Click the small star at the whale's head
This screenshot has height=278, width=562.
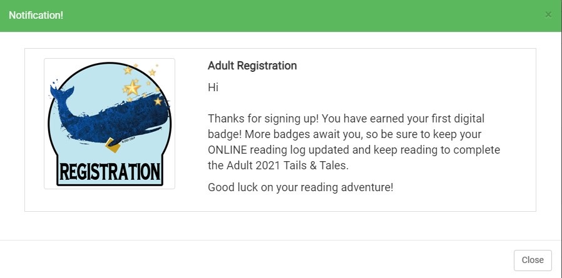pos(158,101)
